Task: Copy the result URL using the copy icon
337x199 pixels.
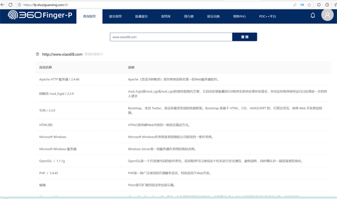Action: tap(37, 54)
